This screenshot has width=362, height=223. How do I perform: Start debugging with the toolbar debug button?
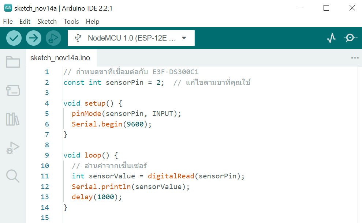coord(53,38)
